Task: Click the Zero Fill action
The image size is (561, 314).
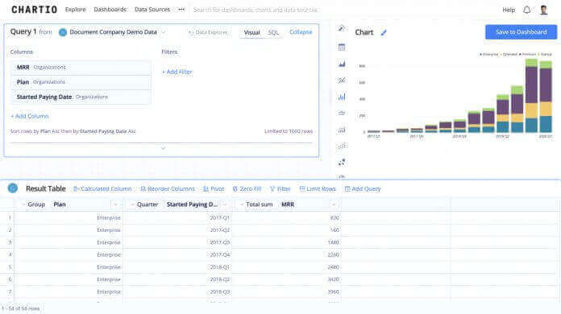Action: pos(247,188)
